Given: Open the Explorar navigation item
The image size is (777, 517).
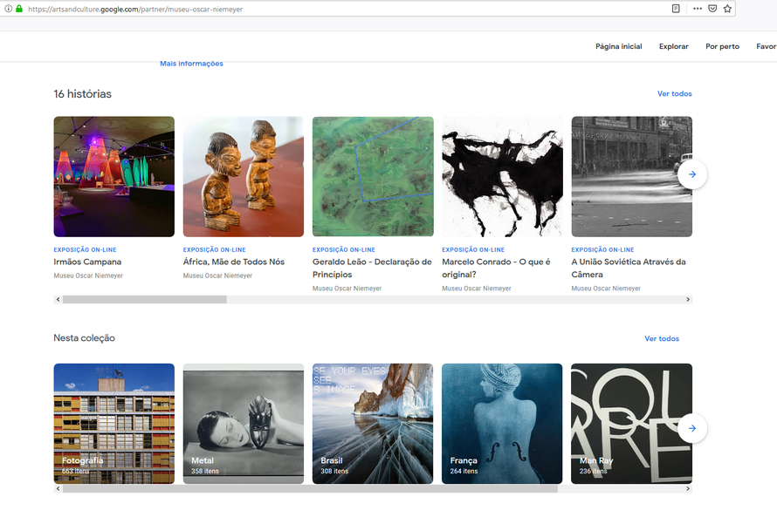Looking at the screenshot, I should coord(673,46).
